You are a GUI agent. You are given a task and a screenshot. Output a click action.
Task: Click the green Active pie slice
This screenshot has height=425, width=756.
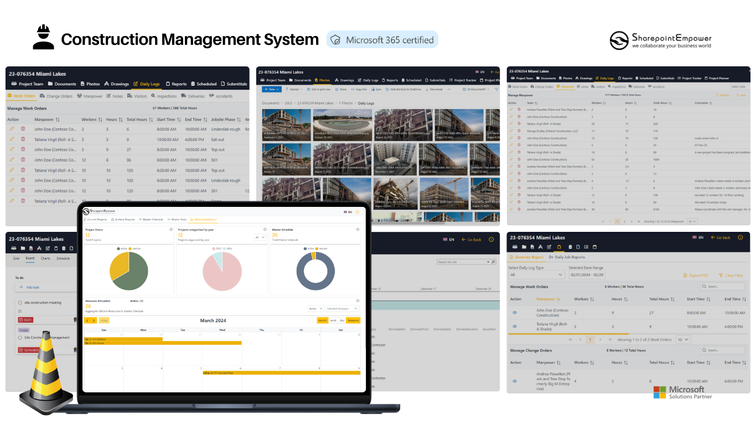tap(134, 272)
